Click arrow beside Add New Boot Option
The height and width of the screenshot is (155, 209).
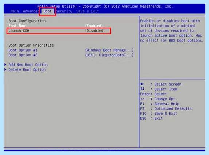tap(5, 65)
